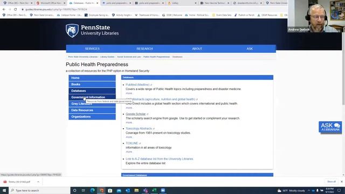Click the microphone icon in system tray

click(318, 190)
